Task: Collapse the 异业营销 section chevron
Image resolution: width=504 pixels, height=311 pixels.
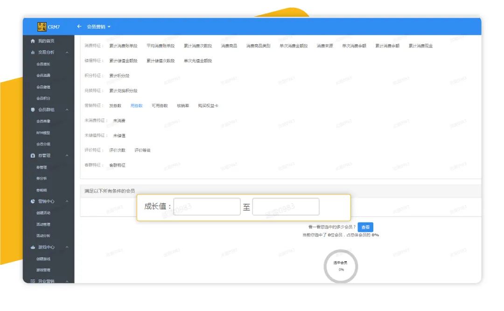Action: click(67, 282)
